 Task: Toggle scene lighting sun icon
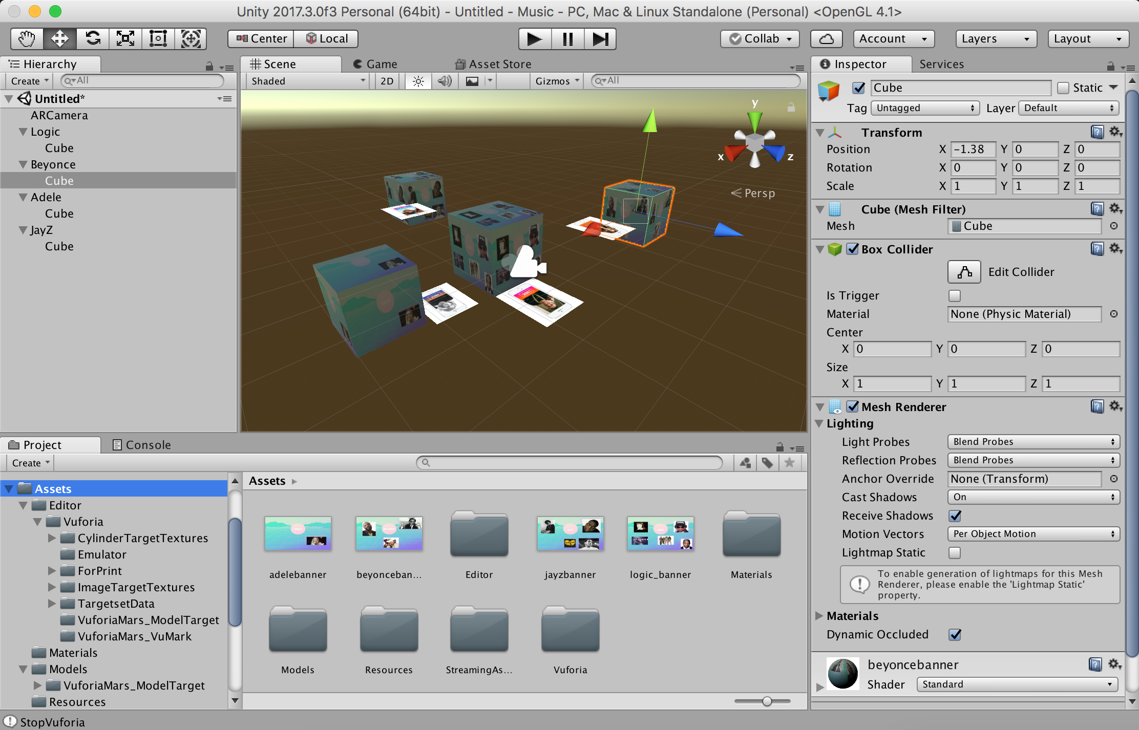click(418, 81)
